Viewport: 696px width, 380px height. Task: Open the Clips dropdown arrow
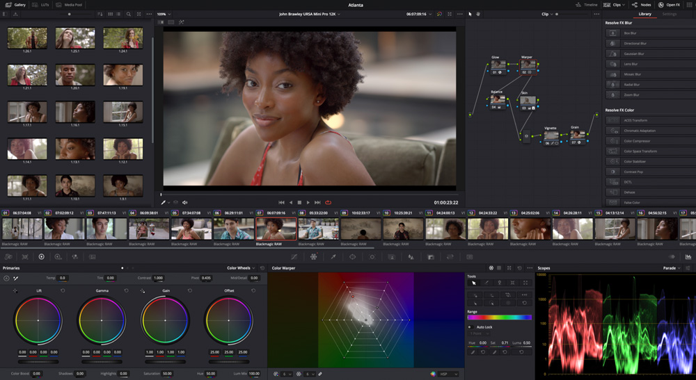pos(624,5)
